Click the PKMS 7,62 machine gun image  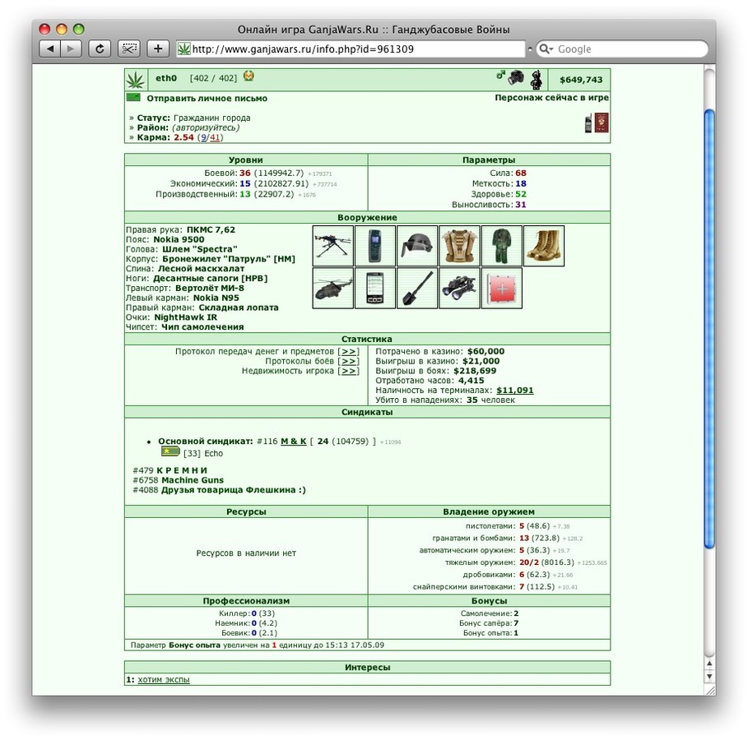pos(333,246)
